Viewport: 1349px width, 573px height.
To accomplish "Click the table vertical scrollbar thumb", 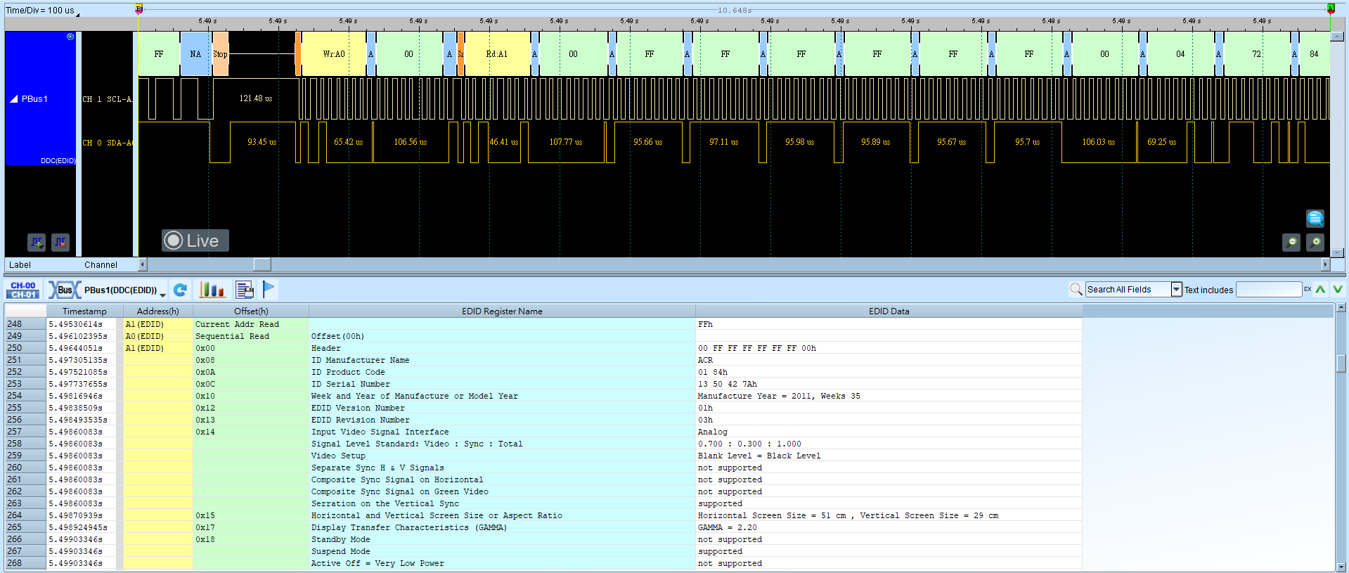I will coord(1341,363).
